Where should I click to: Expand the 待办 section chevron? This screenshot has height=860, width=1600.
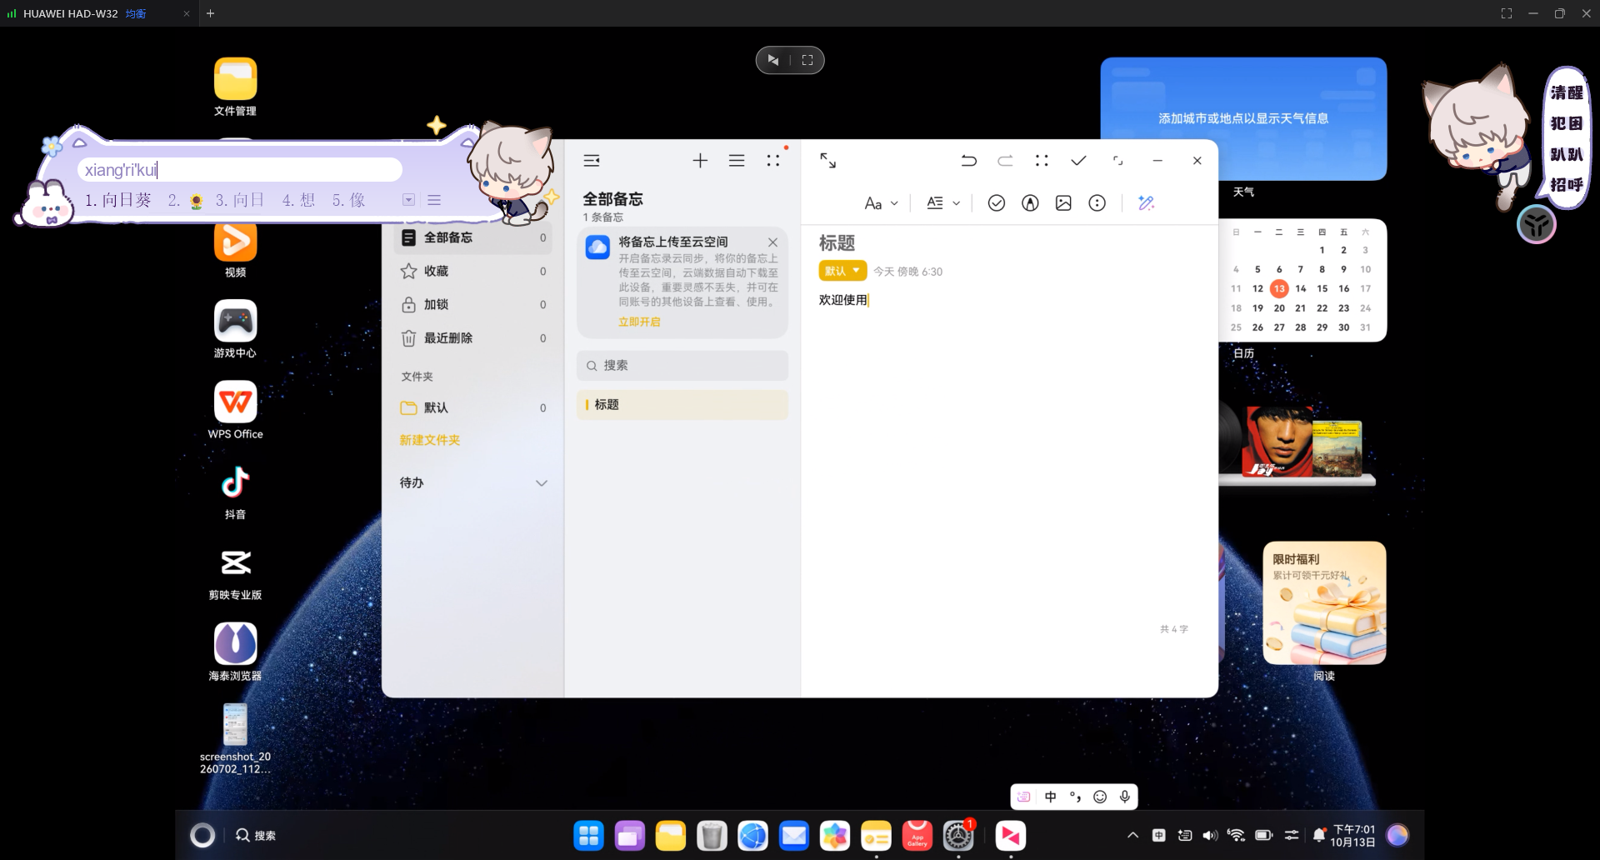(542, 483)
